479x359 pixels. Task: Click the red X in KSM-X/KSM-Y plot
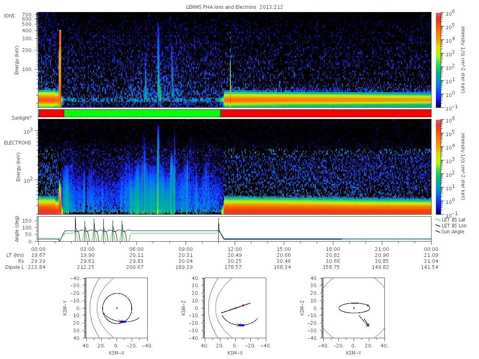click(121, 321)
